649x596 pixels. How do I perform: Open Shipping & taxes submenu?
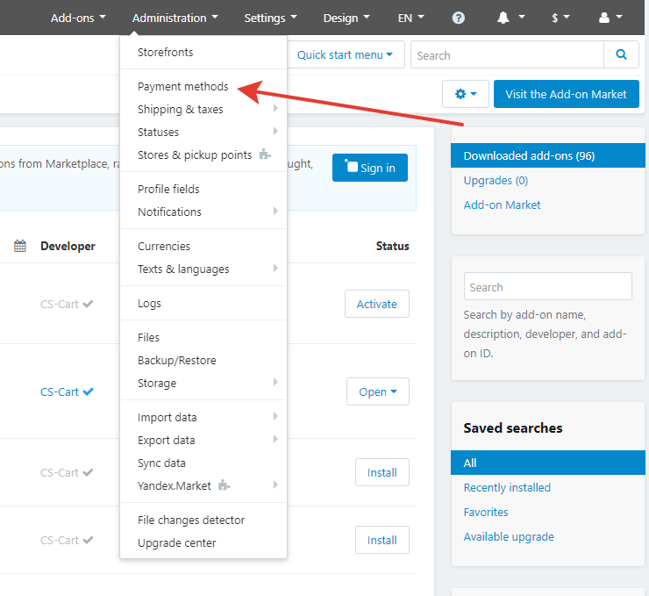pyautogui.click(x=181, y=110)
